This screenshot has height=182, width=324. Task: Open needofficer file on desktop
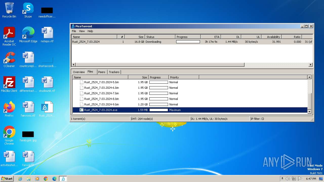47,12
